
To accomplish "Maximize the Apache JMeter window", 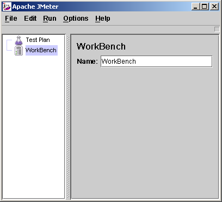I will click(x=205, y=7).
